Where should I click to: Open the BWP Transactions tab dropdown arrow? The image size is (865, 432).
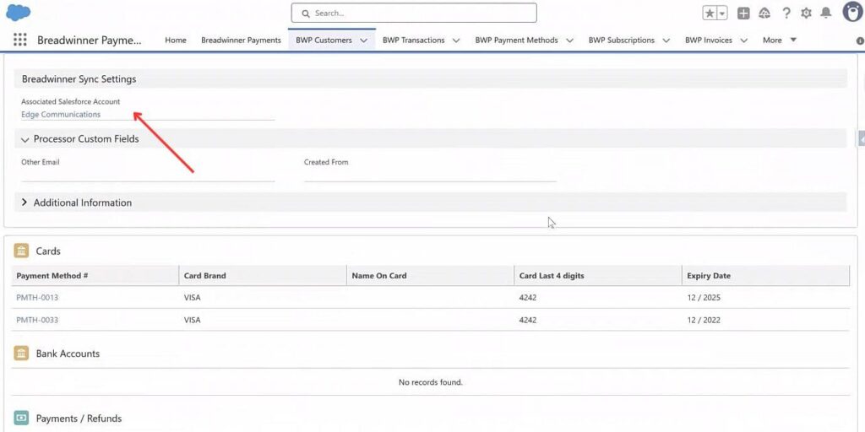tap(456, 40)
